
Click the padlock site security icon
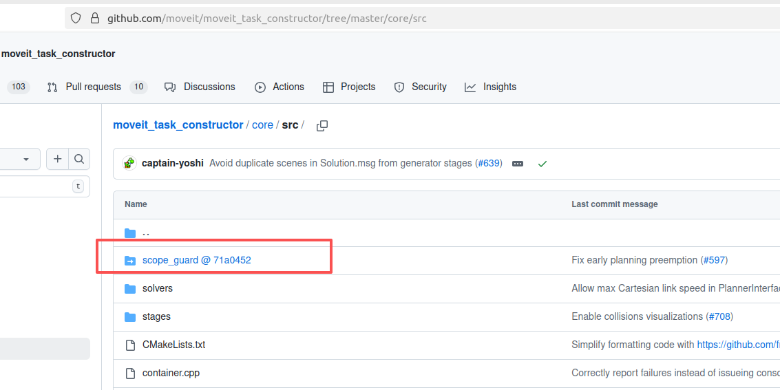[x=94, y=19]
